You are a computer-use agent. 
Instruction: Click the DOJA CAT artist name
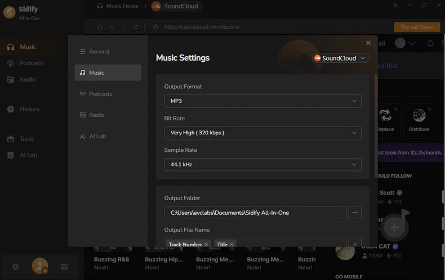pyautogui.click(x=376, y=247)
